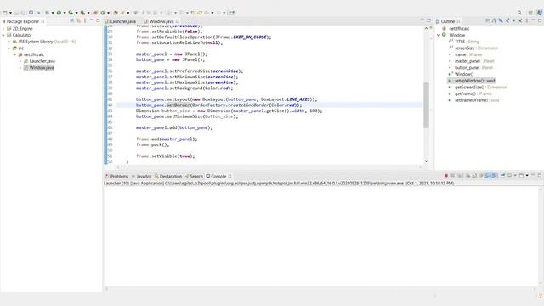Toggle Hide Static Members in Outline toolbar
Viewport: 544px width, 306px height.
point(507,20)
